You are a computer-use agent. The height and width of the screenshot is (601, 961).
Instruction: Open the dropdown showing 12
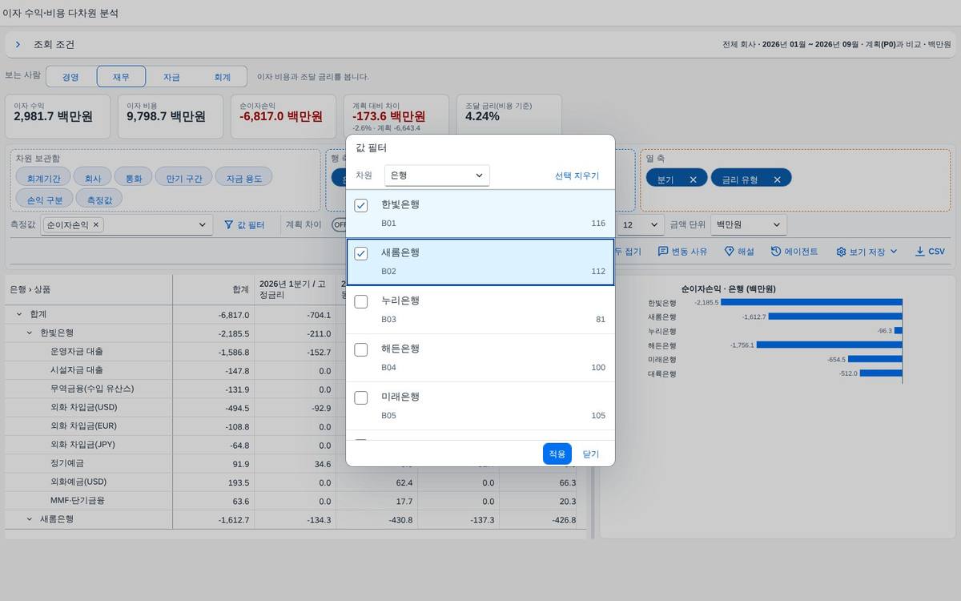641,225
